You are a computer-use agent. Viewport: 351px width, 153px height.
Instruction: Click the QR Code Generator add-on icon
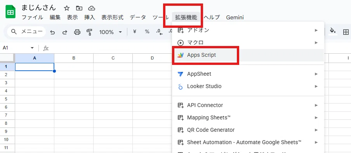click(180, 130)
